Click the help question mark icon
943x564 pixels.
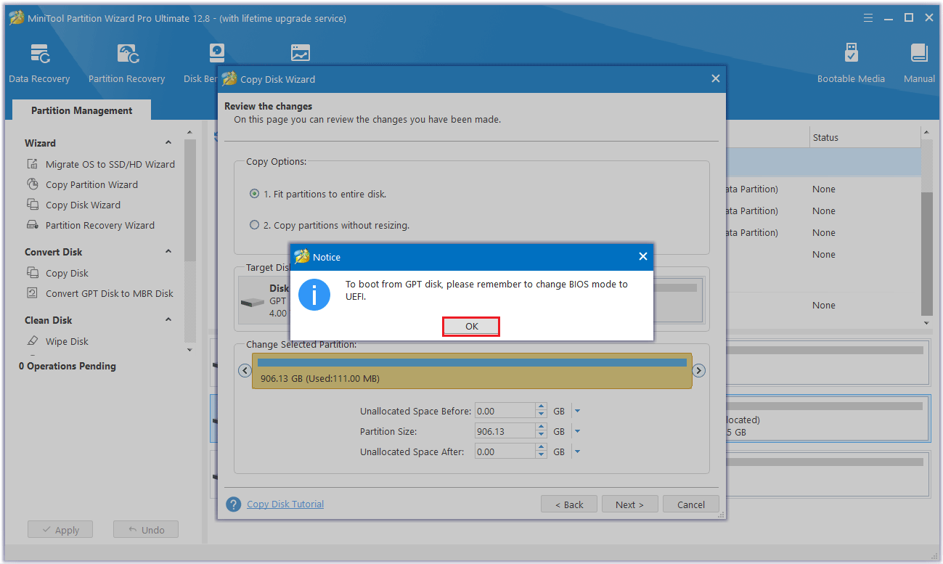coord(233,504)
